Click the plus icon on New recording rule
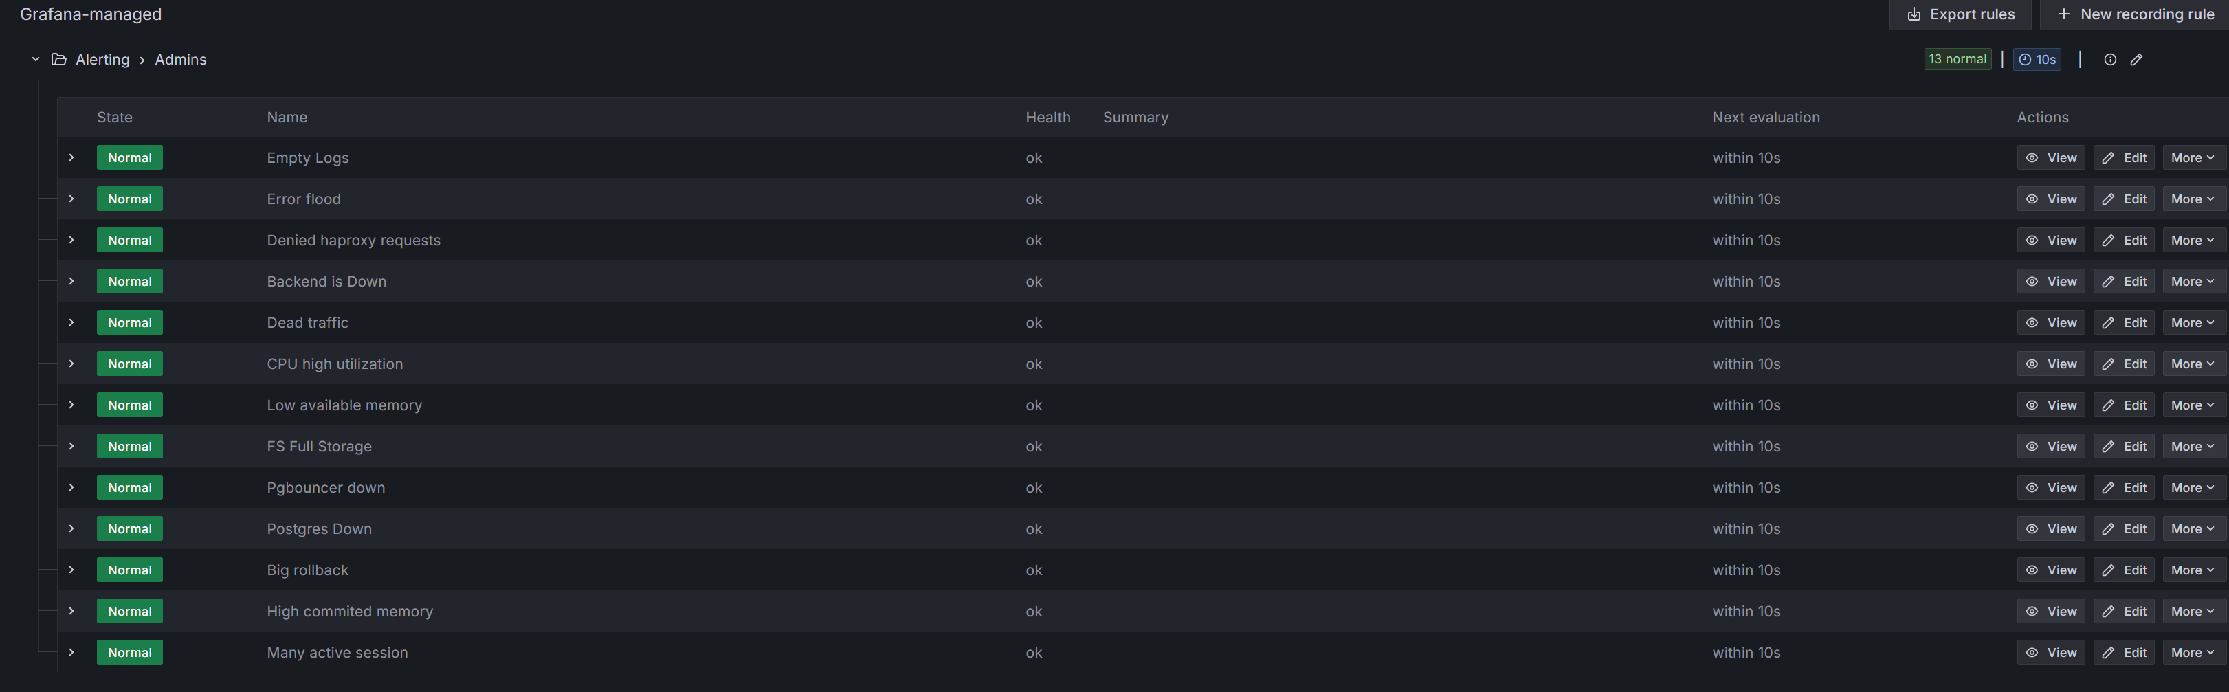Image resolution: width=2229 pixels, height=692 pixels. [x=2064, y=14]
